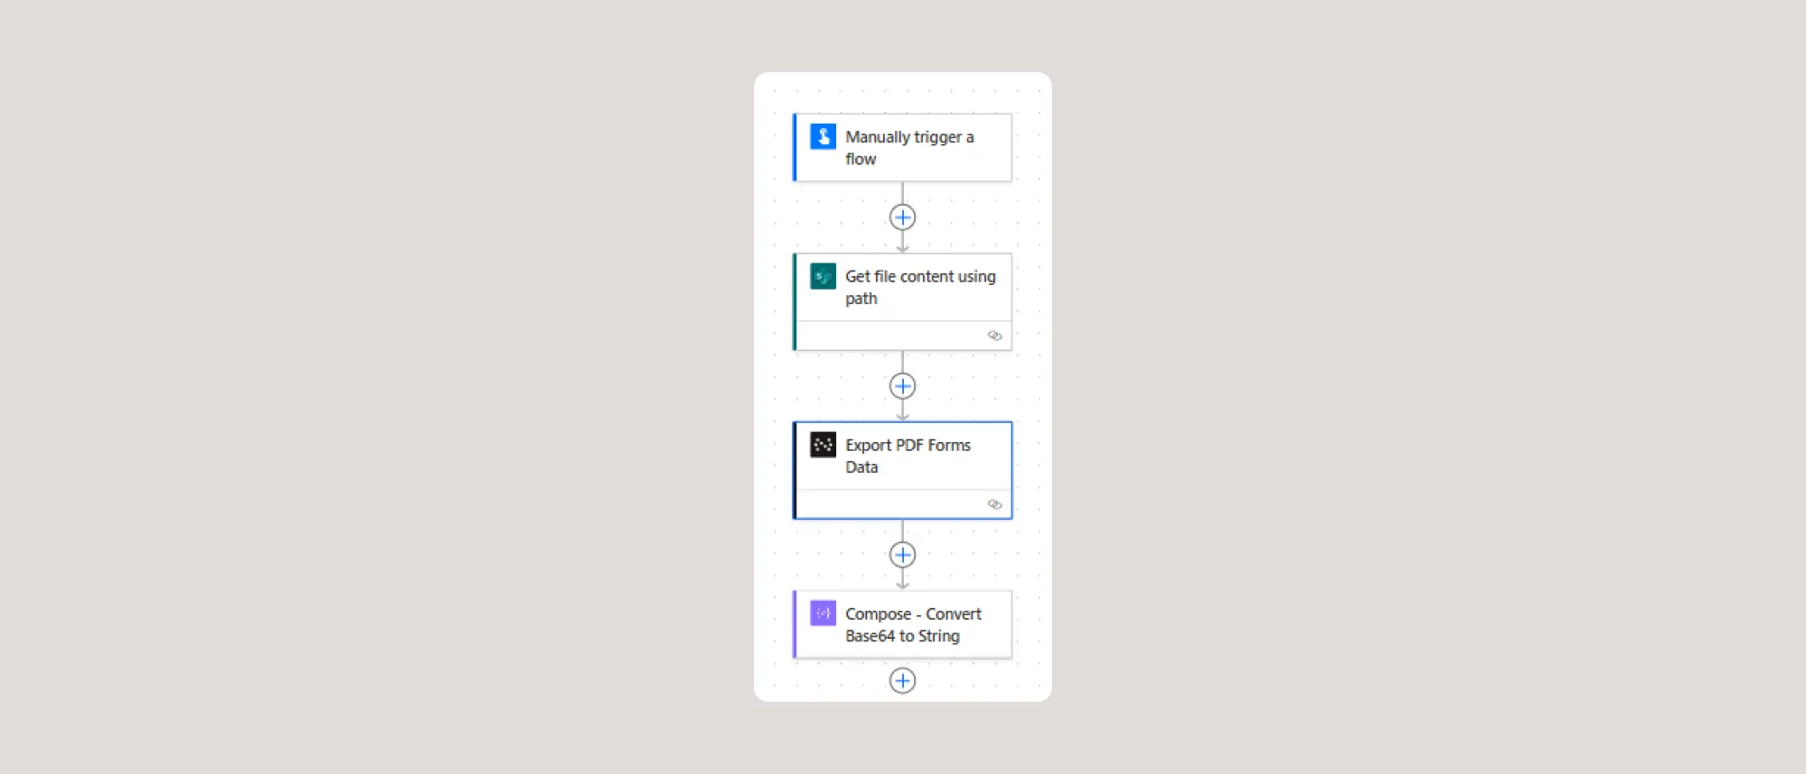
Task: Click the Manually trigger a flow icon
Action: pos(823,136)
